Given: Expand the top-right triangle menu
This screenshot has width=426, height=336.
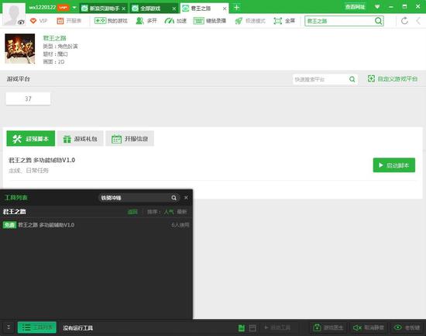Looking at the screenshot, I should [377, 7].
